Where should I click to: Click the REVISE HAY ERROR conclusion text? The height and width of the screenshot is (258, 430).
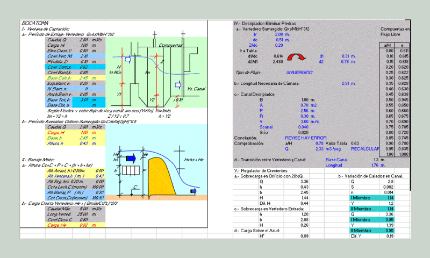click(306, 138)
